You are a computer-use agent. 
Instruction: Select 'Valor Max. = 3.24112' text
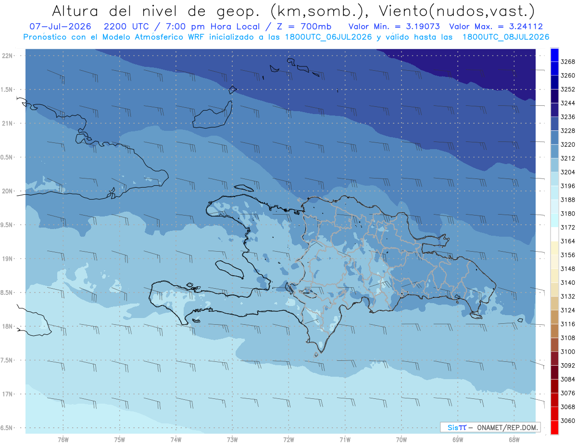tap(496, 26)
